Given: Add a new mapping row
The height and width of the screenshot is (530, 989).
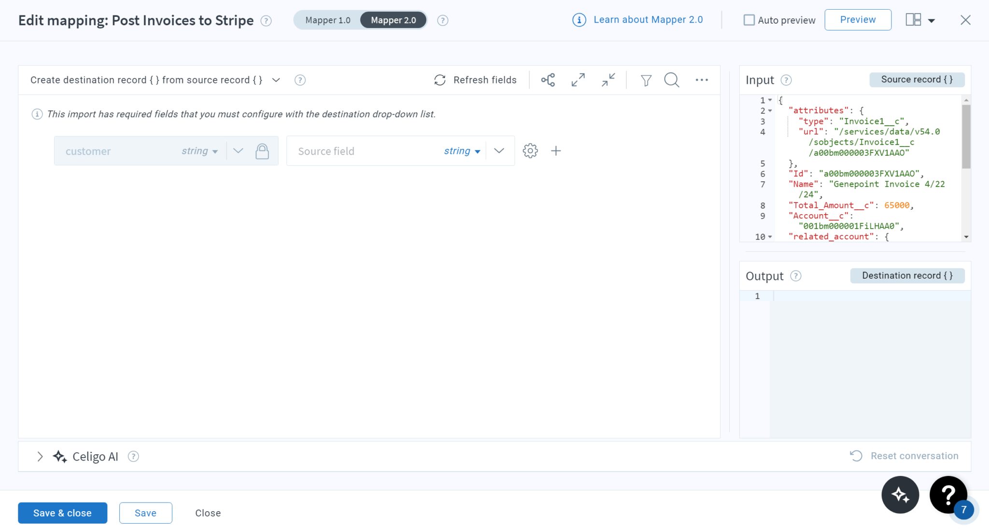Looking at the screenshot, I should [x=556, y=150].
